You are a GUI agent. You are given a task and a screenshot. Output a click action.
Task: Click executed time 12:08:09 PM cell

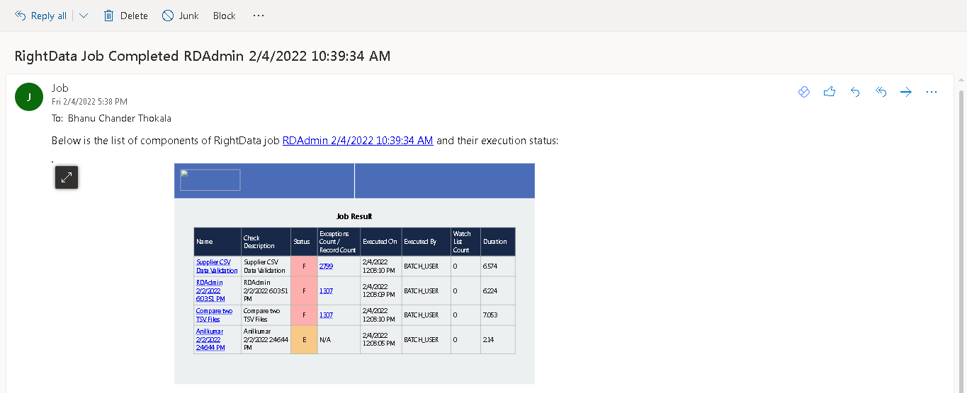click(381, 291)
